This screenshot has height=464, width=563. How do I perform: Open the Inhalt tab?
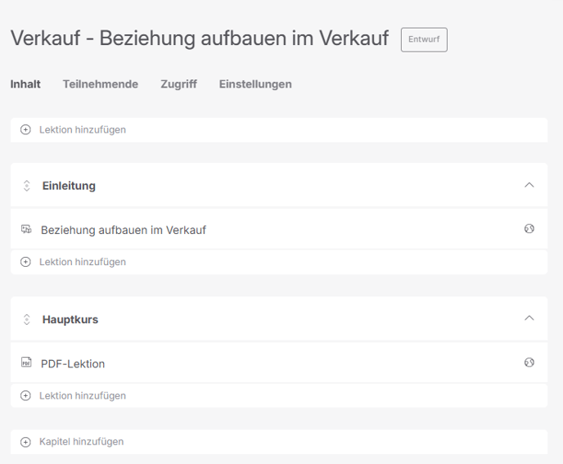(x=25, y=84)
